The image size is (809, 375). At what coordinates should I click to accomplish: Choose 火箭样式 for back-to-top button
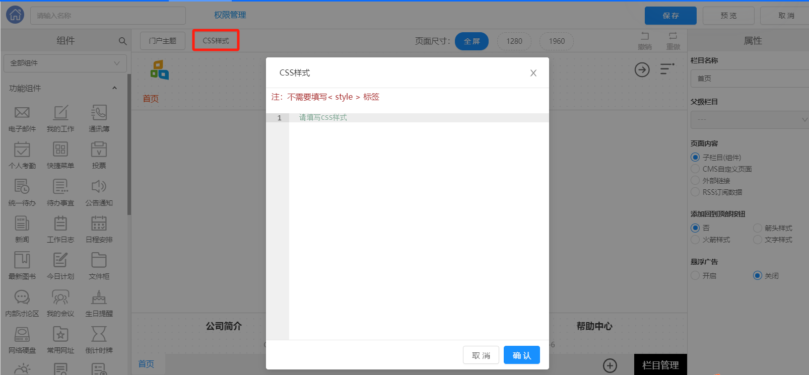click(x=696, y=240)
